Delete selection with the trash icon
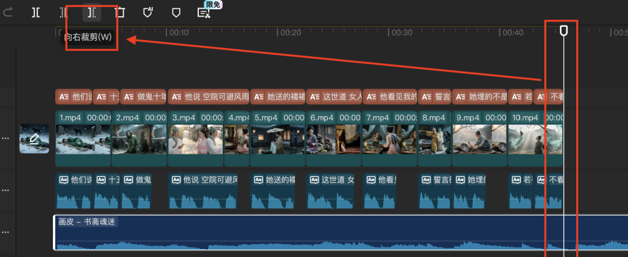628x257 pixels. (120, 12)
